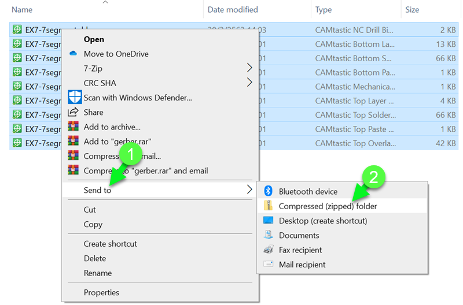This screenshot has width=463, height=305.
Task: Sort by the Type column header
Action: (x=324, y=10)
